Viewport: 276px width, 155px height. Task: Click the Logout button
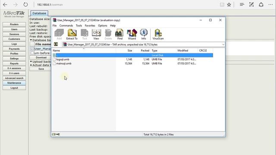tap(14, 88)
